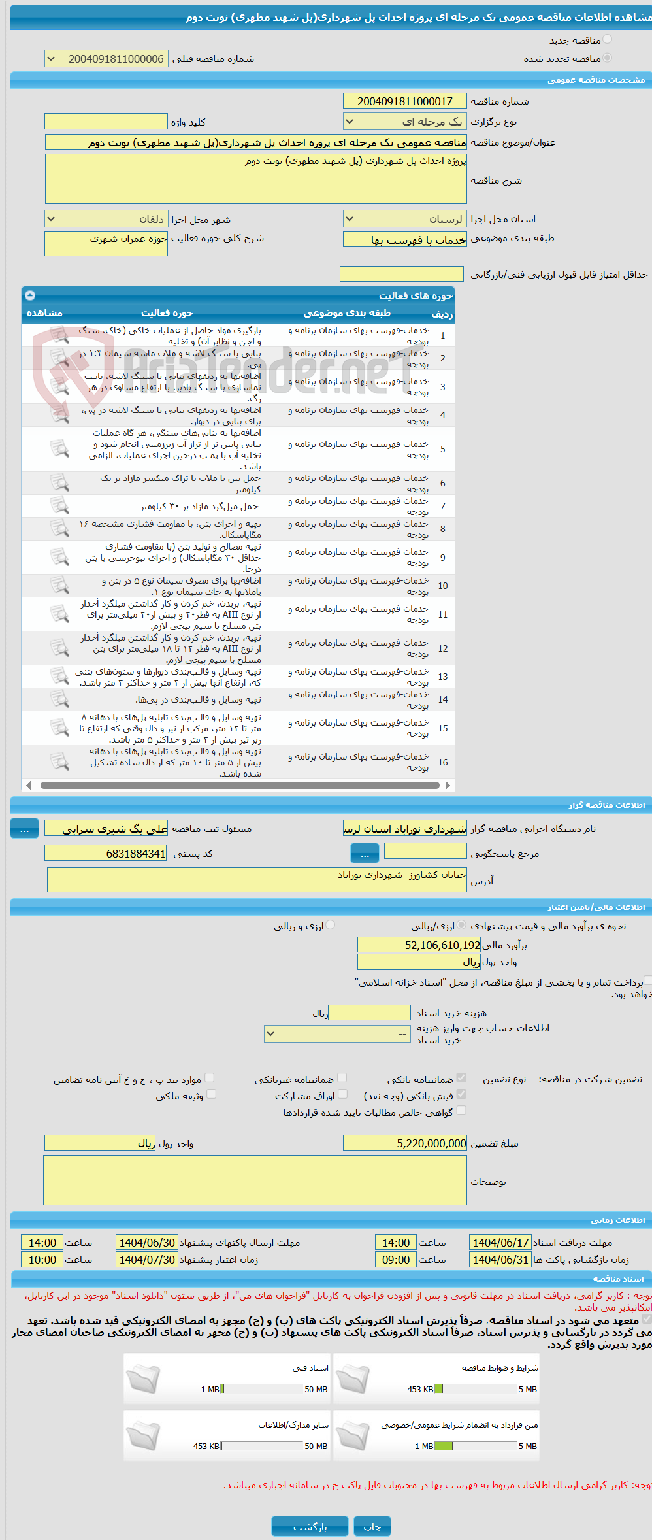Open شهر محل اجرا dropdown
The image size is (652, 1540).
pyautogui.click(x=106, y=219)
